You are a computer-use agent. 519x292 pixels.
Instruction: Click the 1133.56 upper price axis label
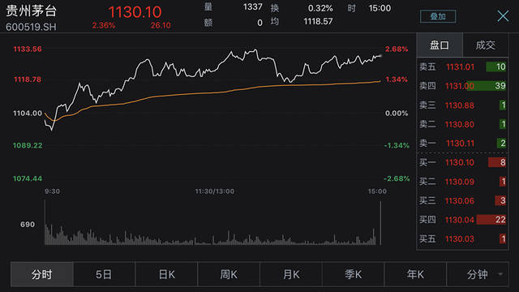pos(28,49)
